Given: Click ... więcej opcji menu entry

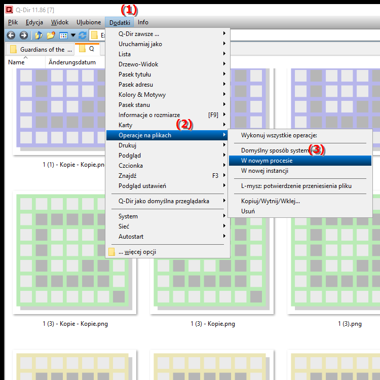Looking at the screenshot, I should click(168, 252).
